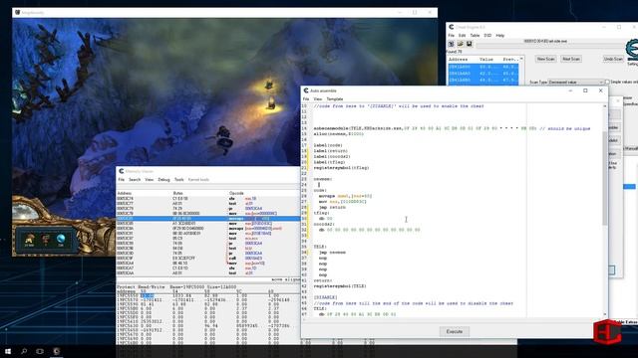638x358 pixels.
Task: Select the golden helmet hero icon in game HUD
Action: (29, 240)
